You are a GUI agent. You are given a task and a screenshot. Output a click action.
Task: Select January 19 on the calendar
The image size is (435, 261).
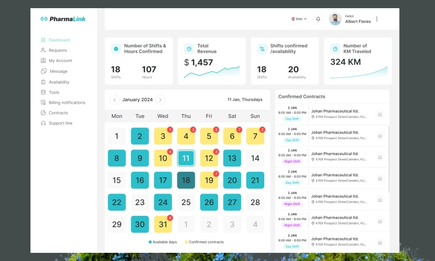pyautogui.click(x=209, y=181)
